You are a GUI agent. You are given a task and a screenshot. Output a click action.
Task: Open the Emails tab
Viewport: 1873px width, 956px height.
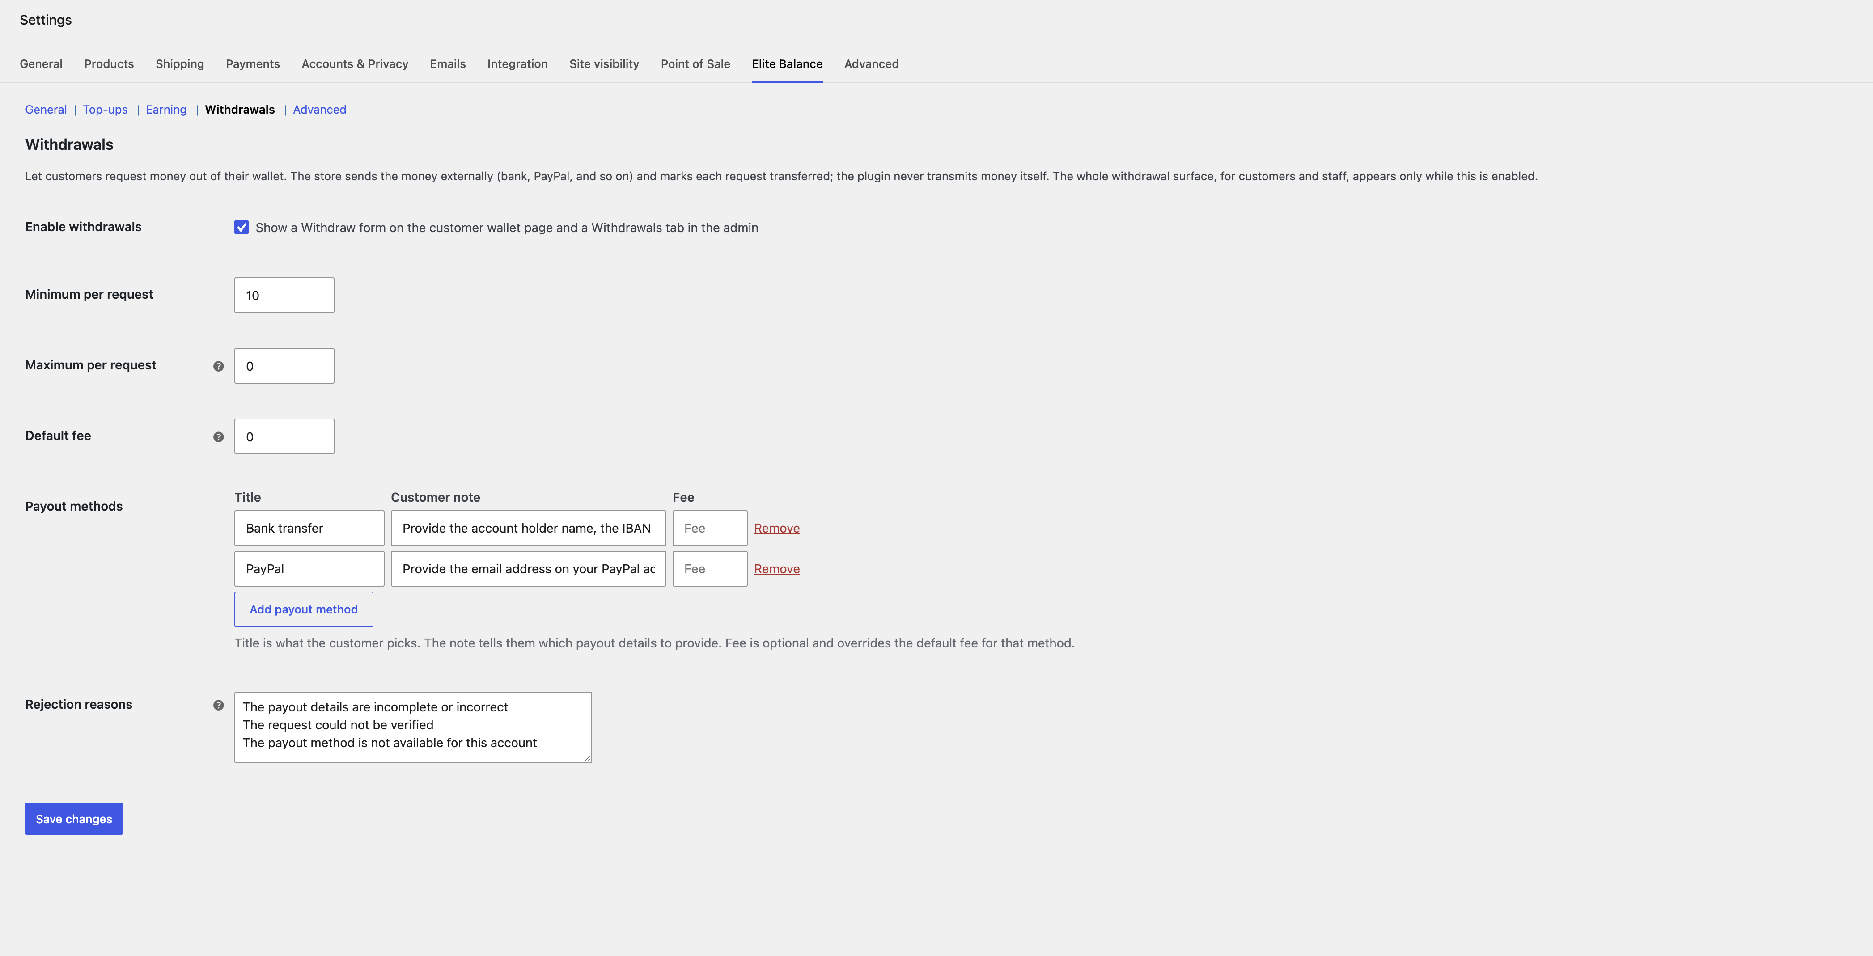(x=448, y=64)
